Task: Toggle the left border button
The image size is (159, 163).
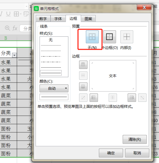Action: click(x=94, y=98)
